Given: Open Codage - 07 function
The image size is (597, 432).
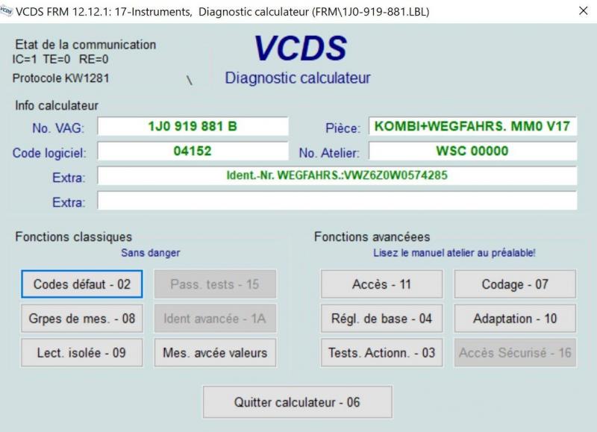Looking at the screenshot, I should click(515, 284).
